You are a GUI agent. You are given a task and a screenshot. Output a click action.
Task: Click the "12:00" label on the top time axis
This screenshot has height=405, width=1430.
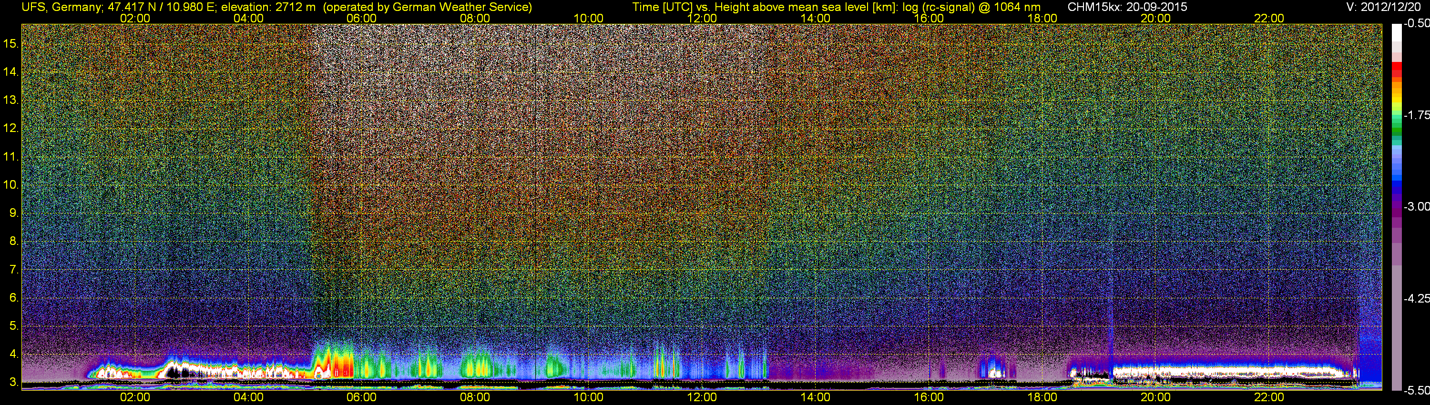[702, 18]
